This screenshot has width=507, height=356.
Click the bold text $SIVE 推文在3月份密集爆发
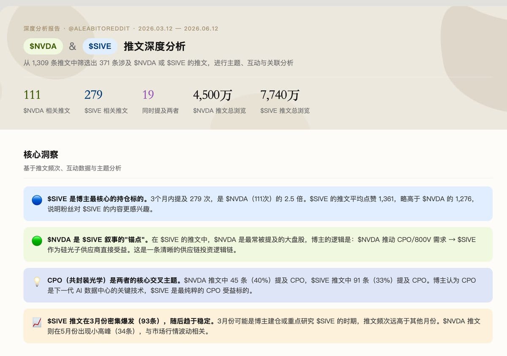tap(131, 321)
